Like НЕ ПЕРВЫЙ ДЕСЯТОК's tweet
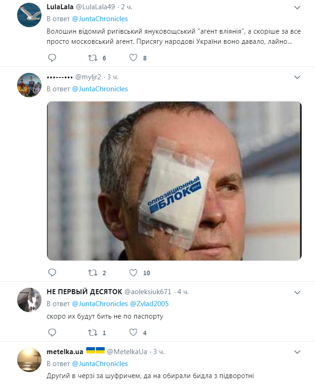 click(x=133, y=332)
